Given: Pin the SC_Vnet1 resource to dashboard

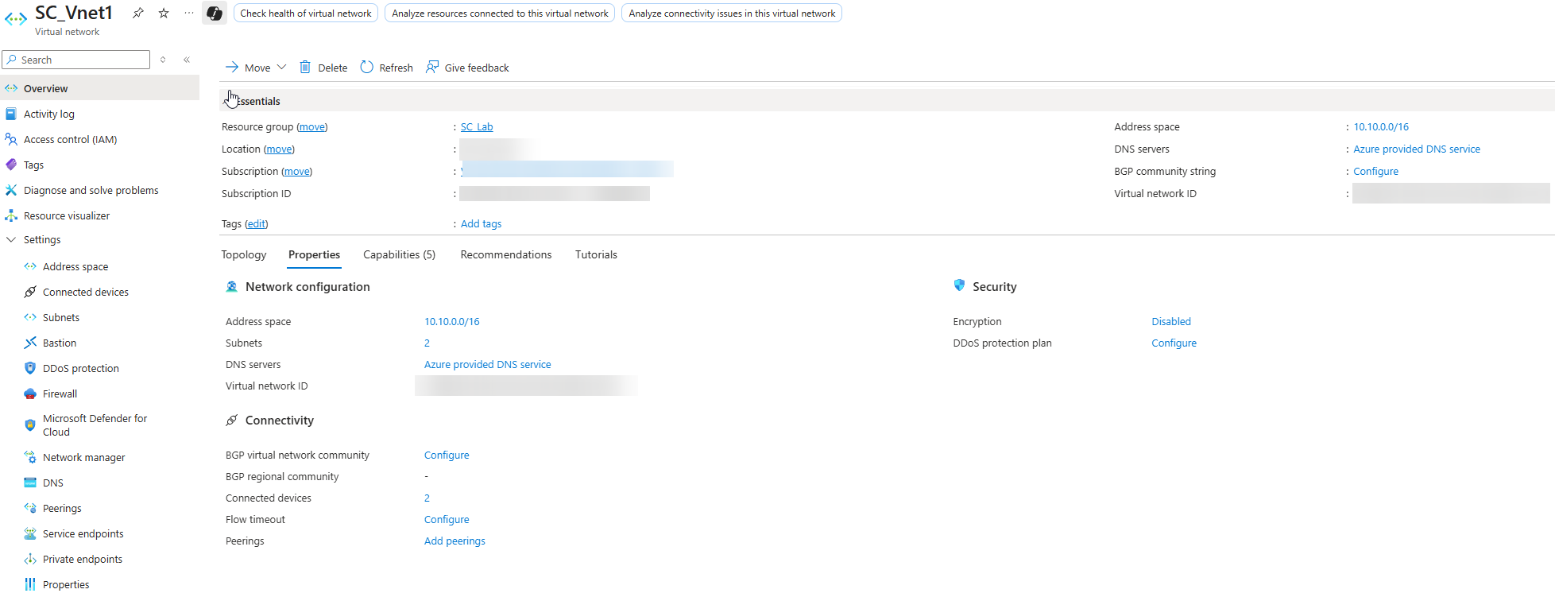Looking at the screenshot, I should [x=138, y=14].
